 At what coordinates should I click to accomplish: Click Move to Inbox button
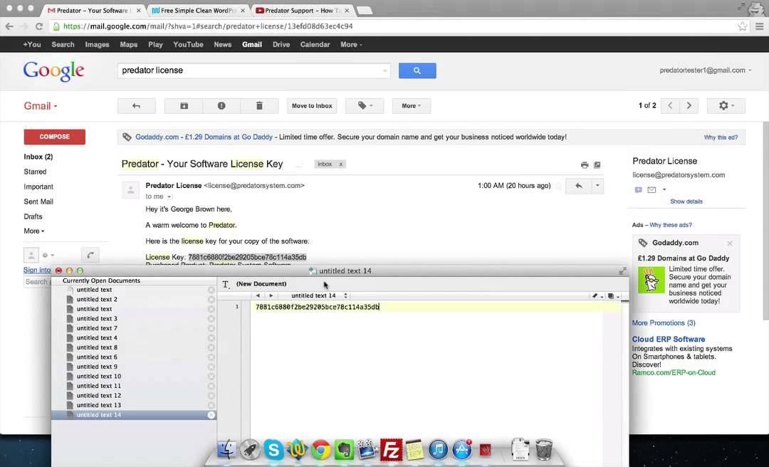tap(312, 106)
